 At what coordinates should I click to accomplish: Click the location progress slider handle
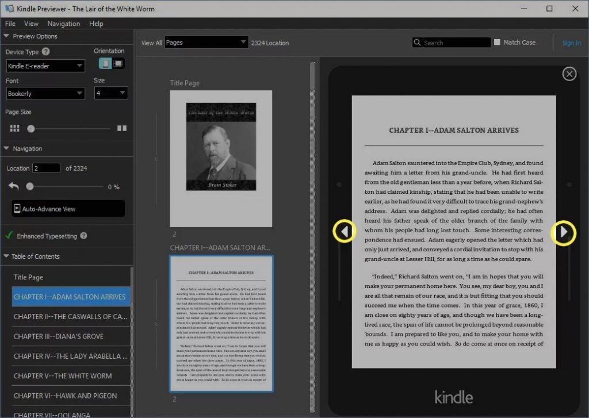pos(30,186)
